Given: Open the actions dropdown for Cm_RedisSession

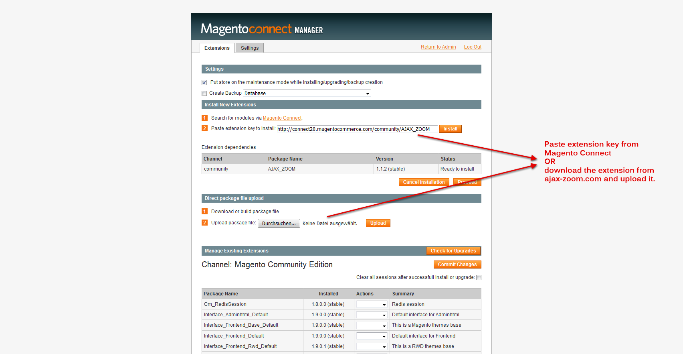Looking at the screenshot, I should (372, 304).
